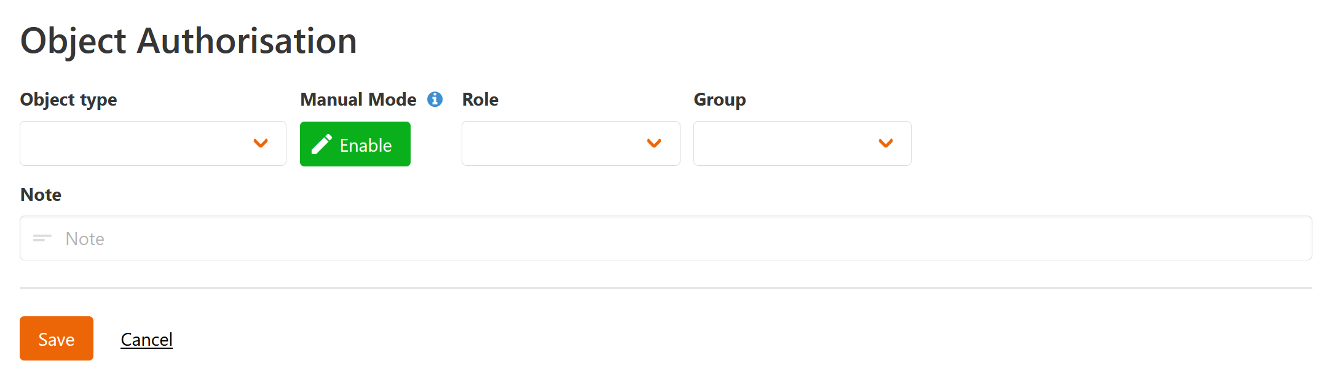Viewport: 1329px width, 382px height.
Task: Click the Role field label
Action: tap(480, 99)
